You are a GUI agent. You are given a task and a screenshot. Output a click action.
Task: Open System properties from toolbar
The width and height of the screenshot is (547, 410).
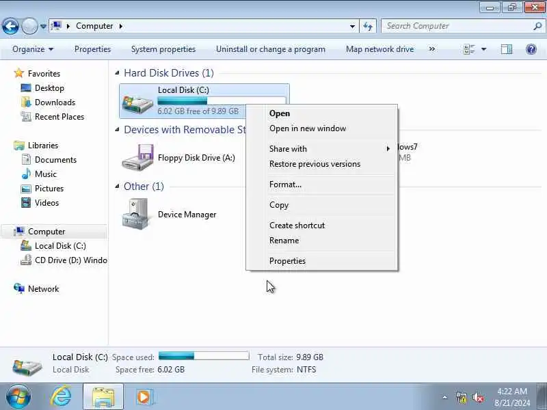tap(163, 49)
